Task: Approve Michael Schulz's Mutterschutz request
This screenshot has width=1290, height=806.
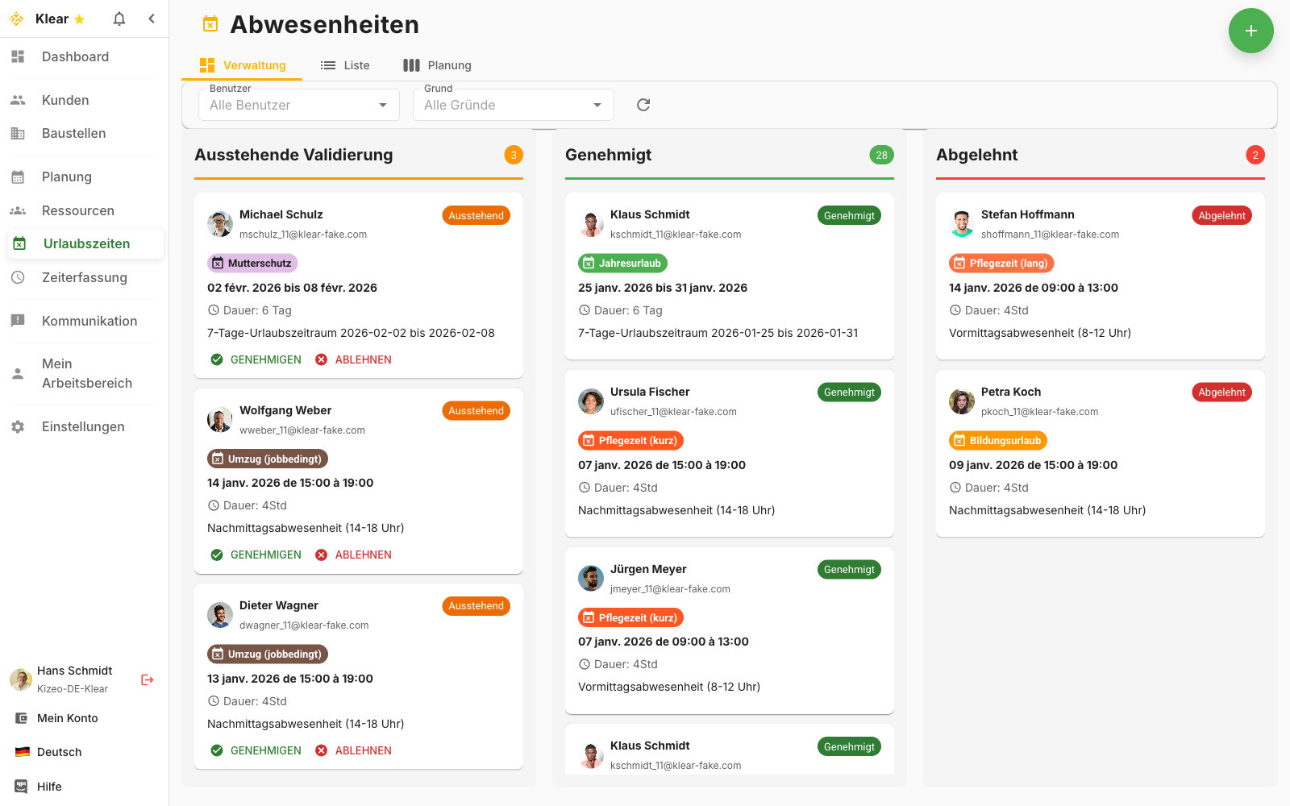Action: [x=256, y=359]
